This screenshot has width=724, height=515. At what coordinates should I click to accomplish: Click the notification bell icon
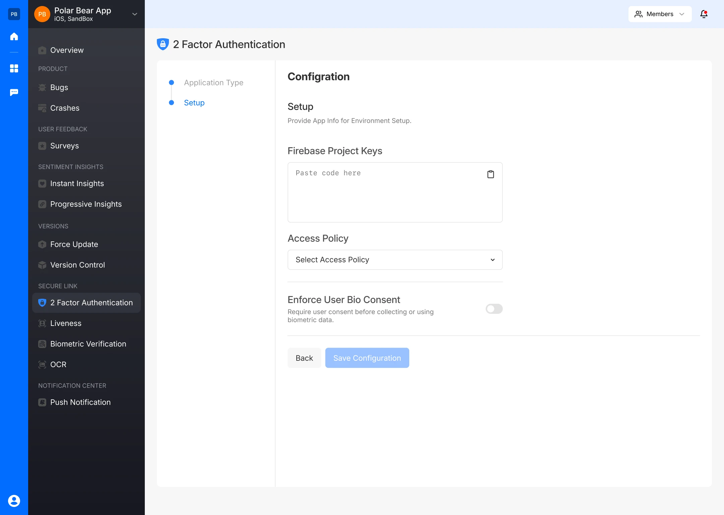click(x=704, y=14)
